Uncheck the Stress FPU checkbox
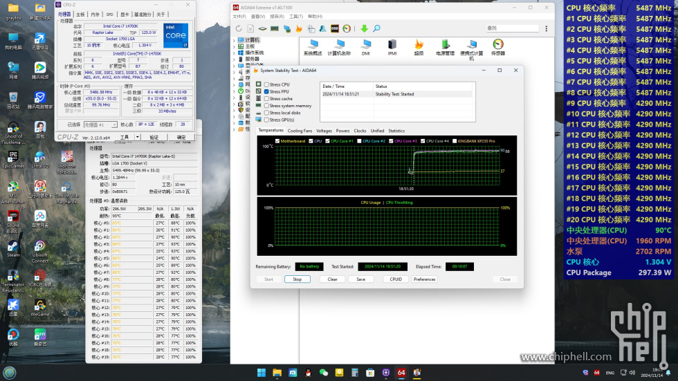Viewport: 678px width, 381px height. [266, 91]
